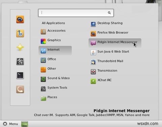This screenshot has width=162, height=127.
Task: Choose the Sound & Video category label
Action: 58,78
